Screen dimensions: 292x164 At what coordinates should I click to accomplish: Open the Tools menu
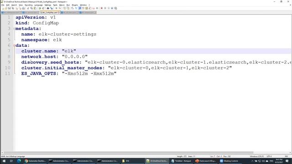click(x=55, y=5)
